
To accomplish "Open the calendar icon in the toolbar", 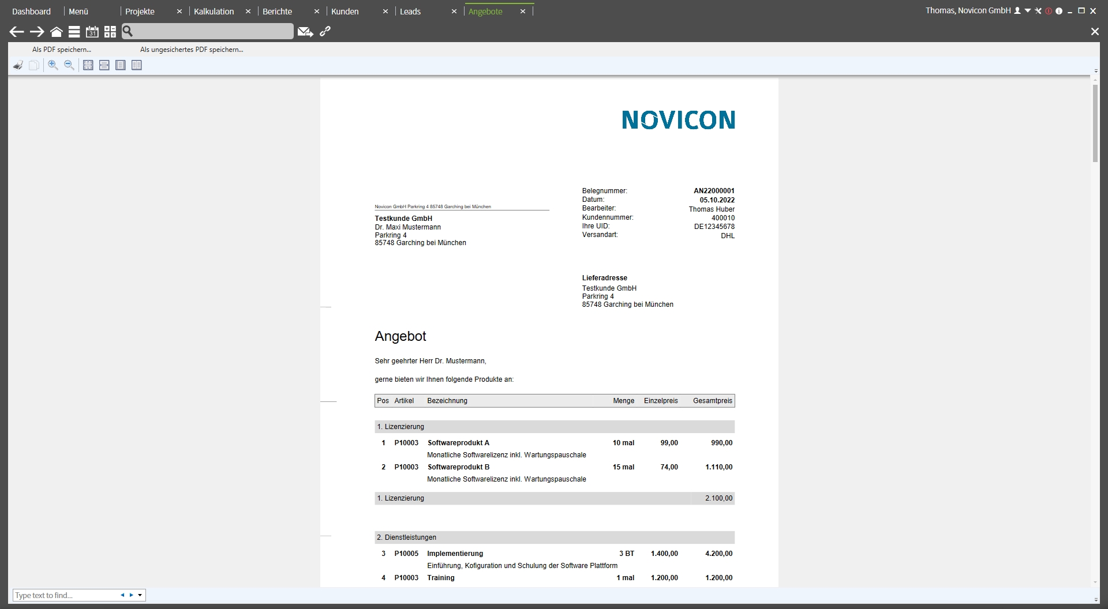I will coord(92,32).
